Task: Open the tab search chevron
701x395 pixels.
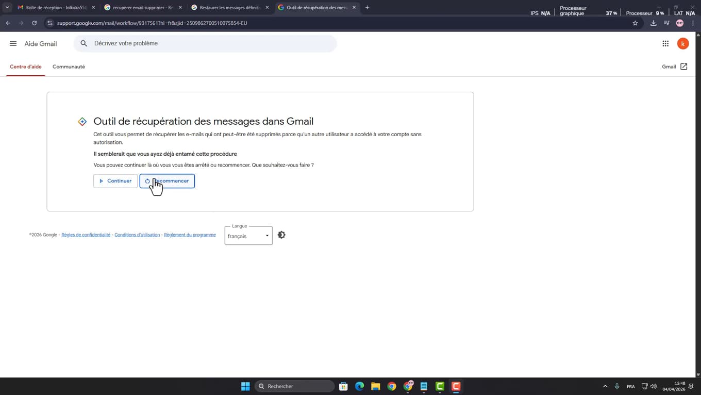Action: point(7,8)
